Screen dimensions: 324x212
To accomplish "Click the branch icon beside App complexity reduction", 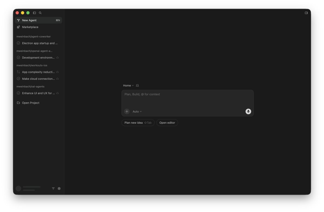I will [x=18, y=72].
